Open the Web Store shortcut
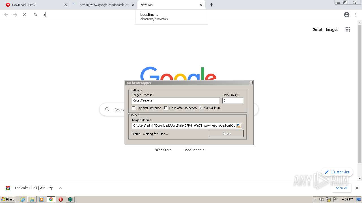The height and width of the screenshot is (203, 362). point(163,150)
